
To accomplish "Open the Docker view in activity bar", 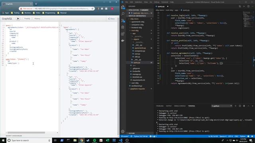I will pyautogui.click(x=123, y=41).
